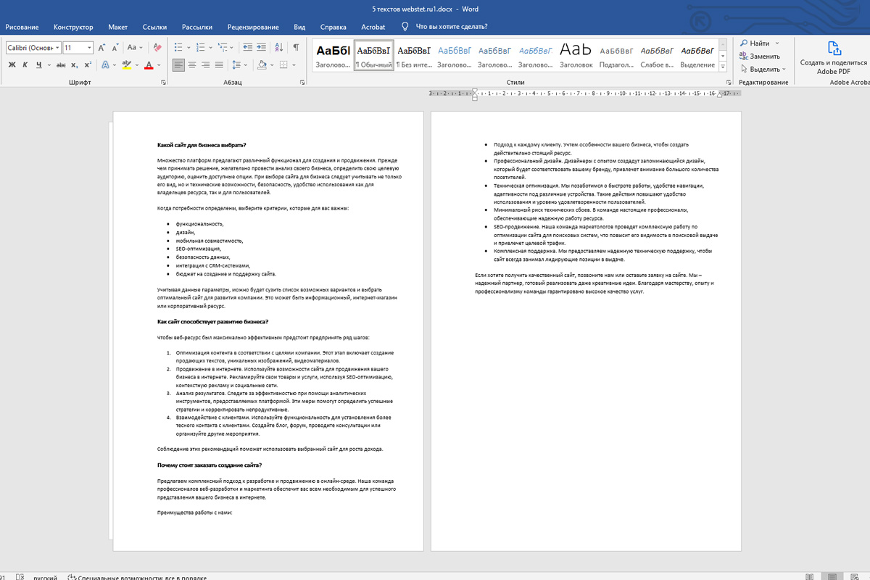Expand the styles gallery more arrow
870x580 pixels.
coord(723,65)
